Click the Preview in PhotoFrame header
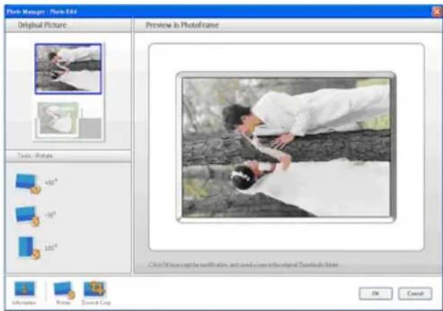Viewport: 443px width, 311px height. point(288,25)
